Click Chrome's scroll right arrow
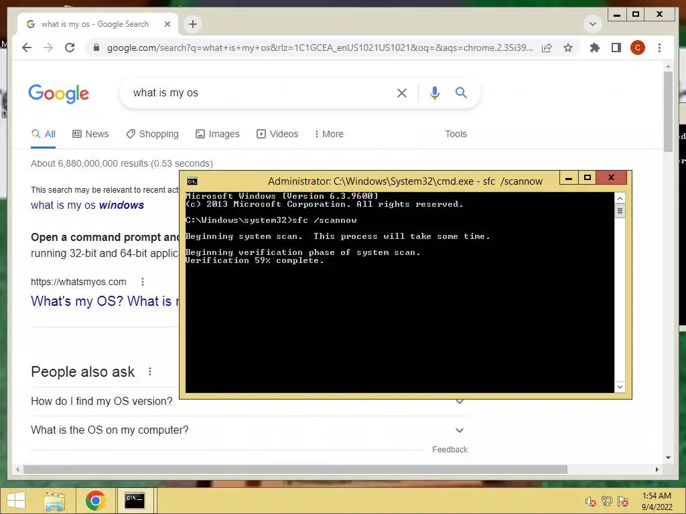The image size is (686, 514). click(657, 469)
